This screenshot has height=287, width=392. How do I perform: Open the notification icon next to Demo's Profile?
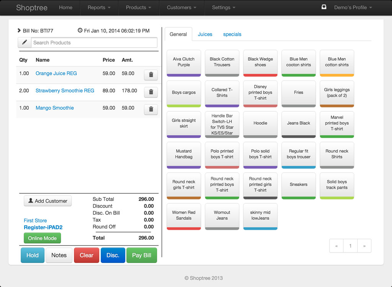[x=324, y=7]
